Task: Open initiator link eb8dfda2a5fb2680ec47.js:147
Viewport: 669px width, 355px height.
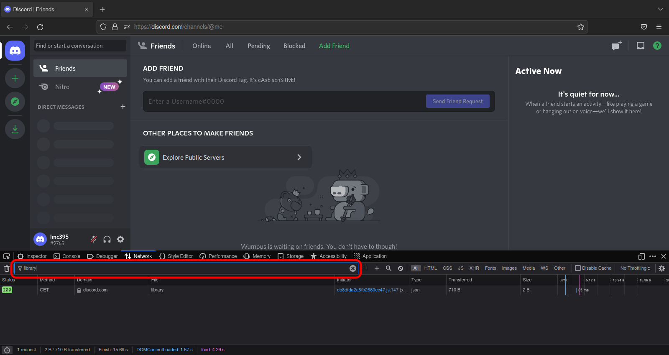Action: [368, 290]
